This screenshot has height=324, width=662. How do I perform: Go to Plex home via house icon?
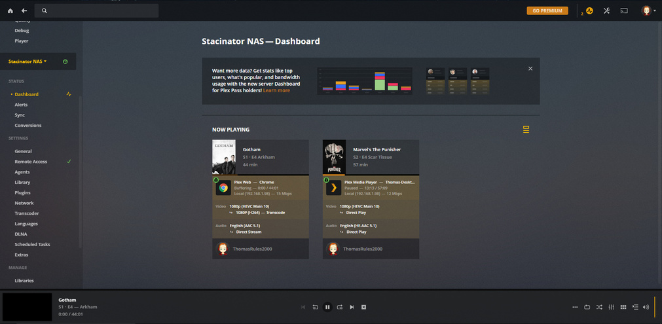click(10, 10)
